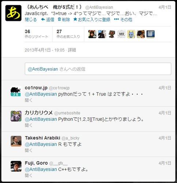Click the blue cat avatar in favoriters list
Viewport: 177px width, 183px height.
tap(131, 34)
